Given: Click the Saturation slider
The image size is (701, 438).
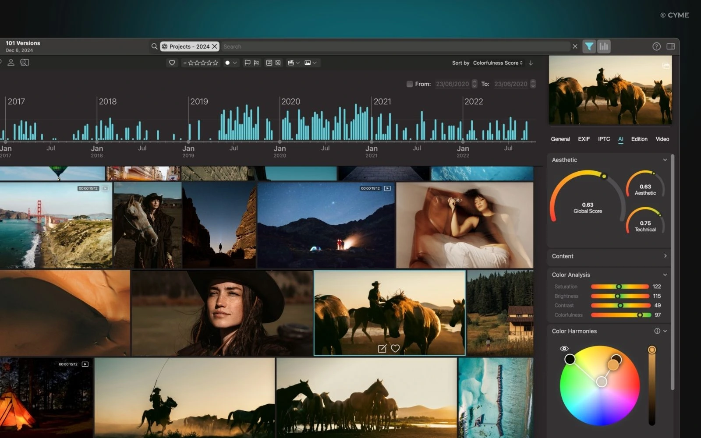Looking at the screenshot, I should [620, 286].
